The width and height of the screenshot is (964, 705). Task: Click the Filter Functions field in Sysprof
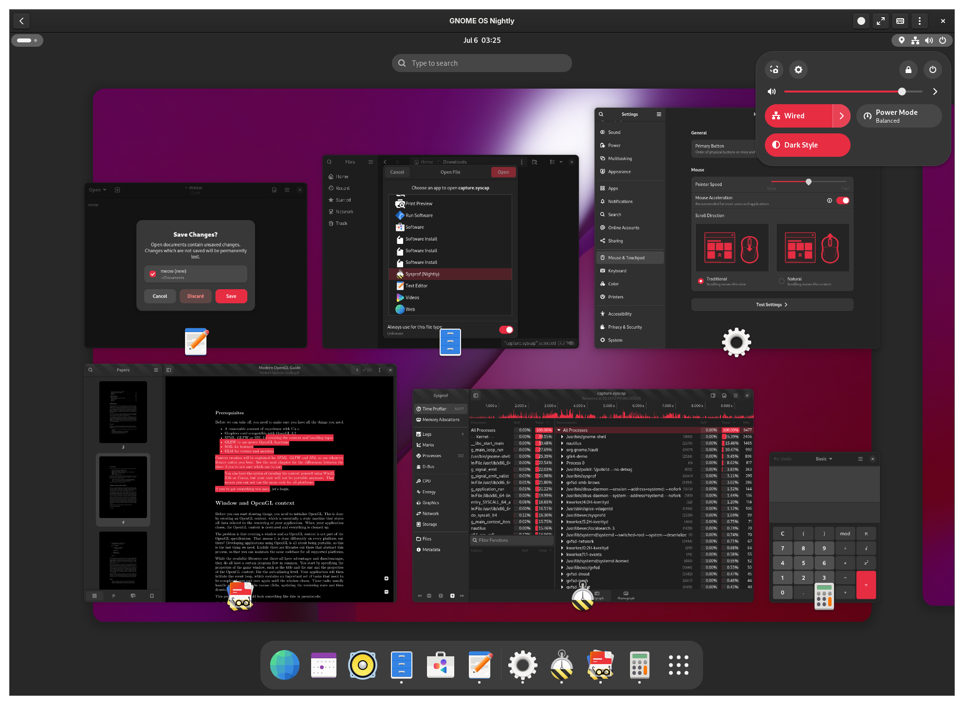[x=511, y=540]
